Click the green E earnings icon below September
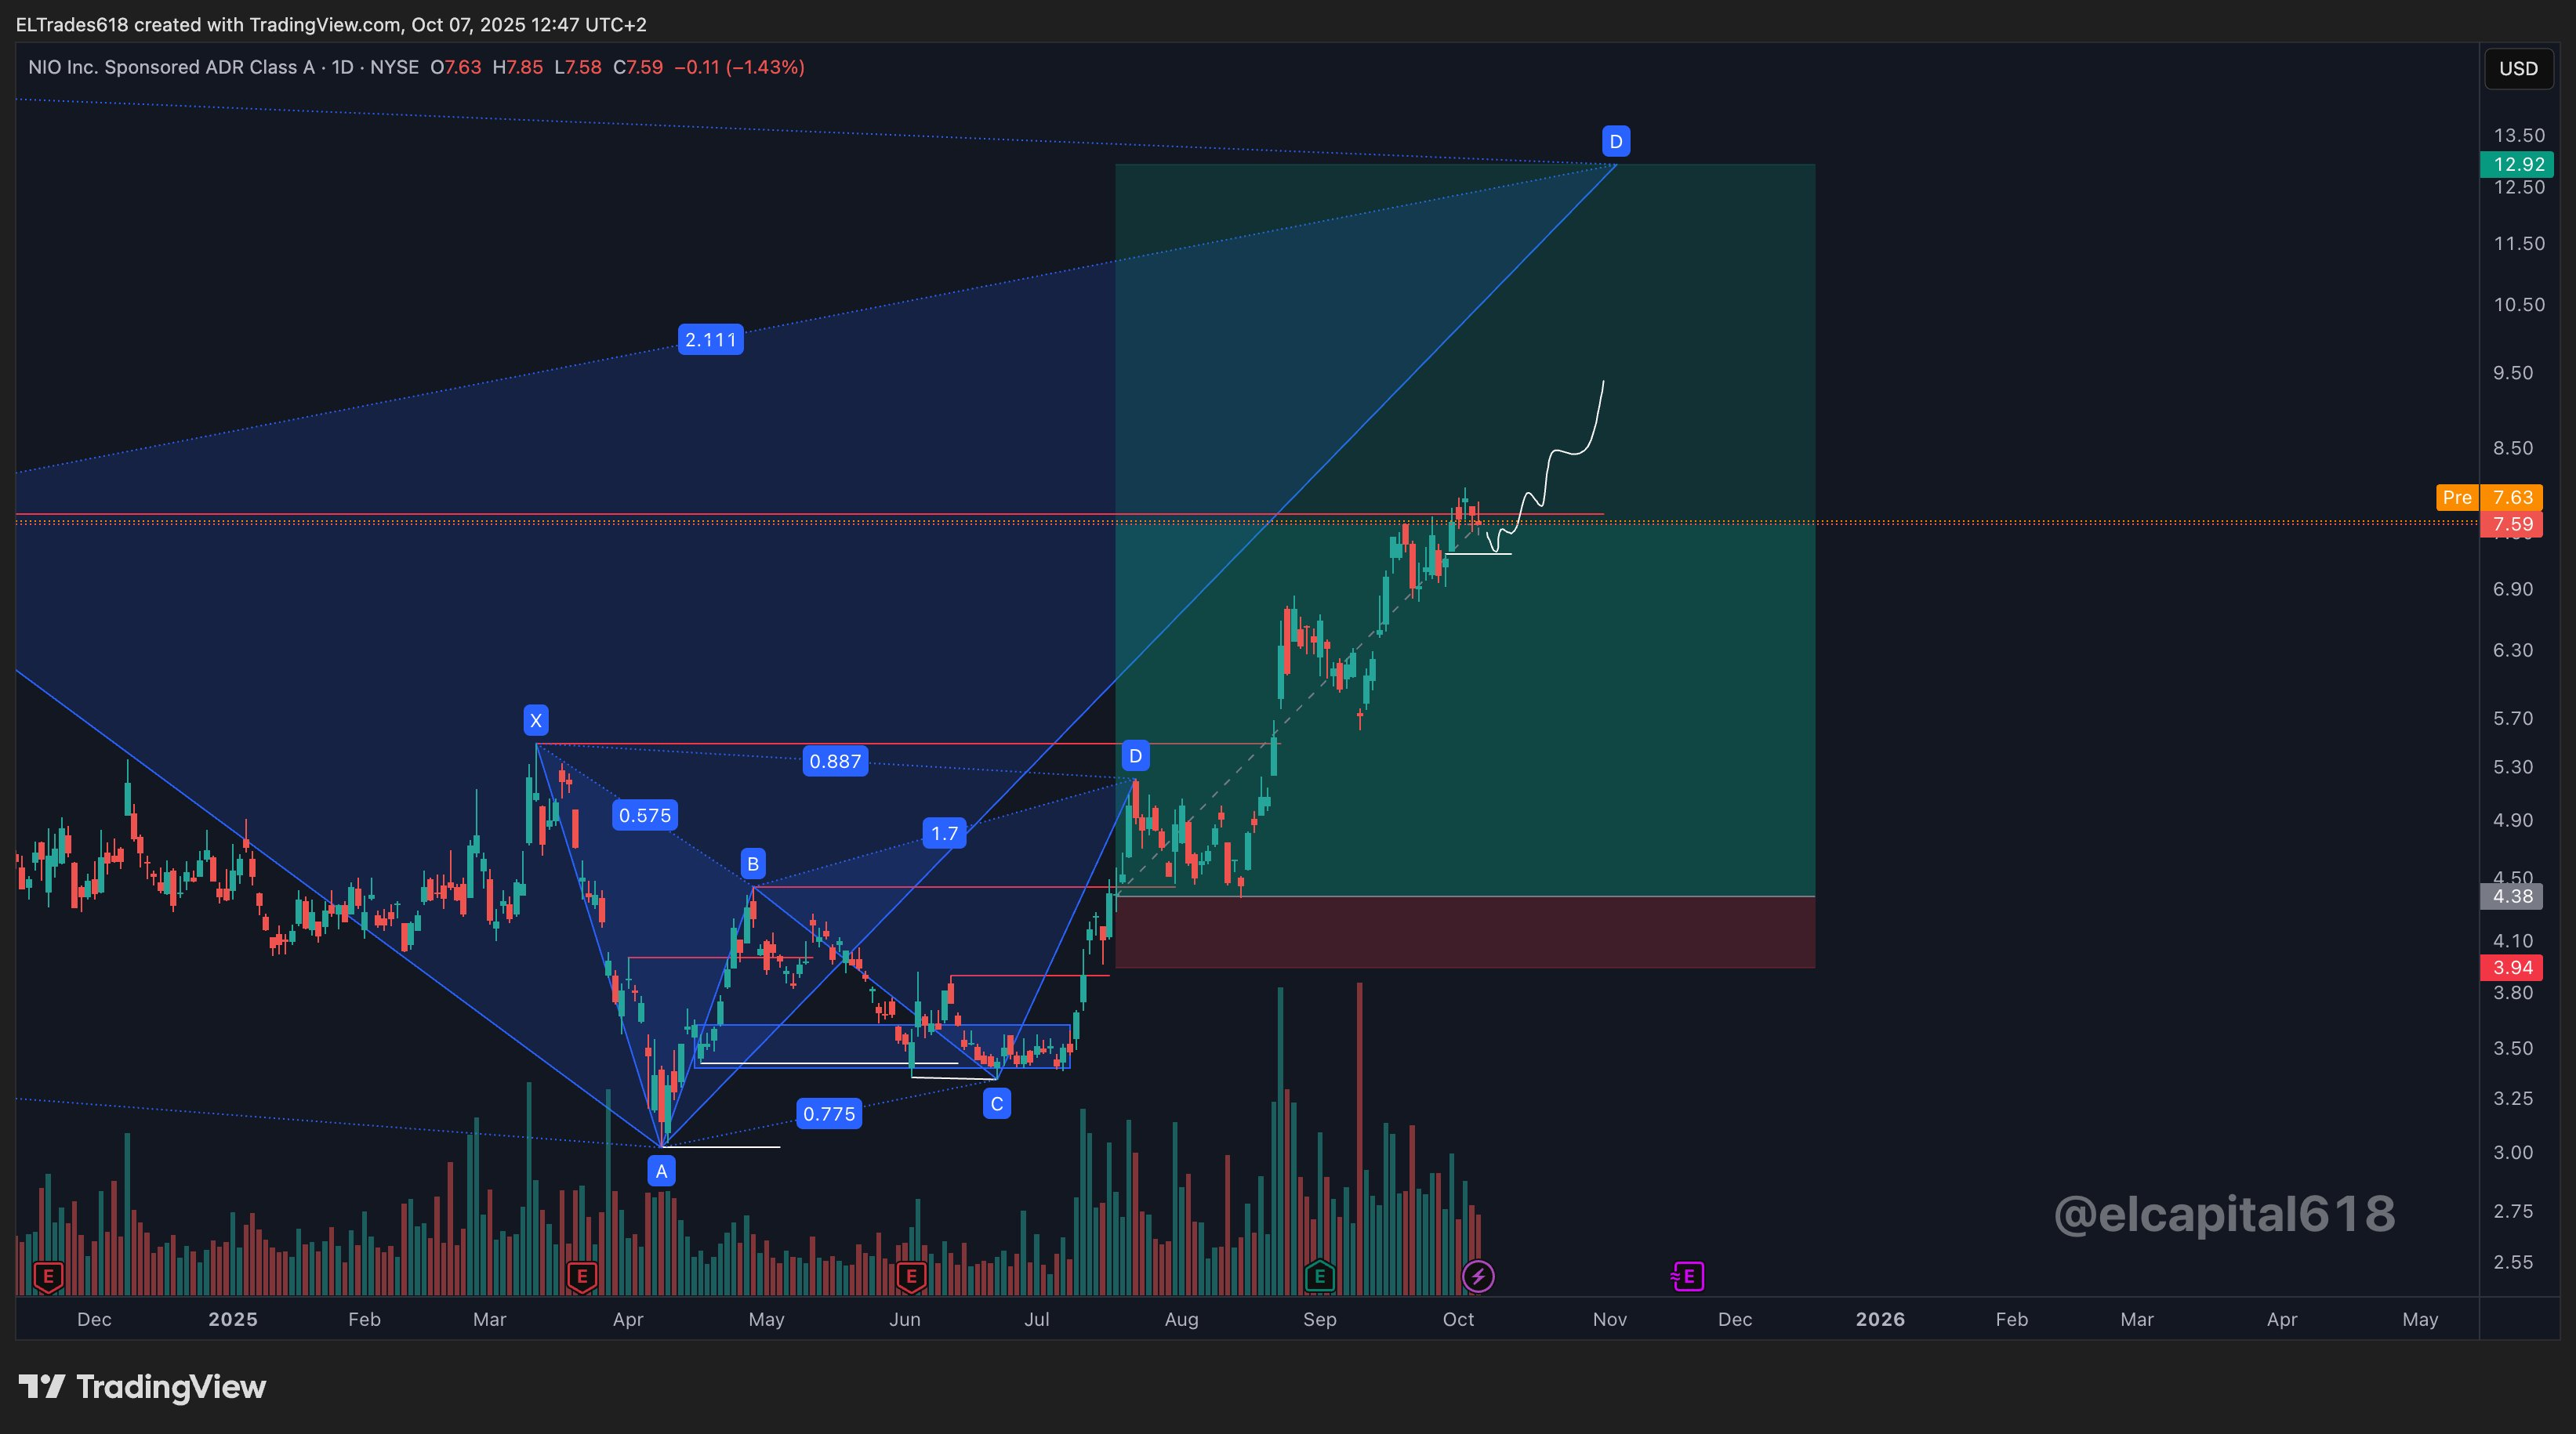The height and width of the screenshot is (1434, 2576). (1319, 1276)
